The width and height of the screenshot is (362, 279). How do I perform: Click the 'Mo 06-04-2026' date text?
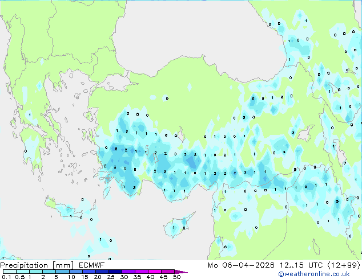click(242, 265)
